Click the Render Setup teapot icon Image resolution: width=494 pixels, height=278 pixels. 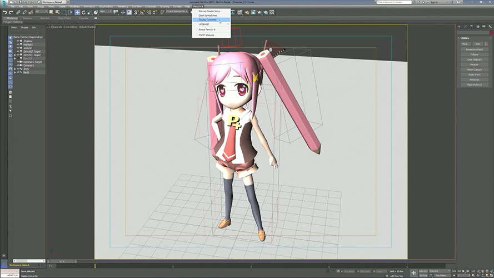coord(247,12)
